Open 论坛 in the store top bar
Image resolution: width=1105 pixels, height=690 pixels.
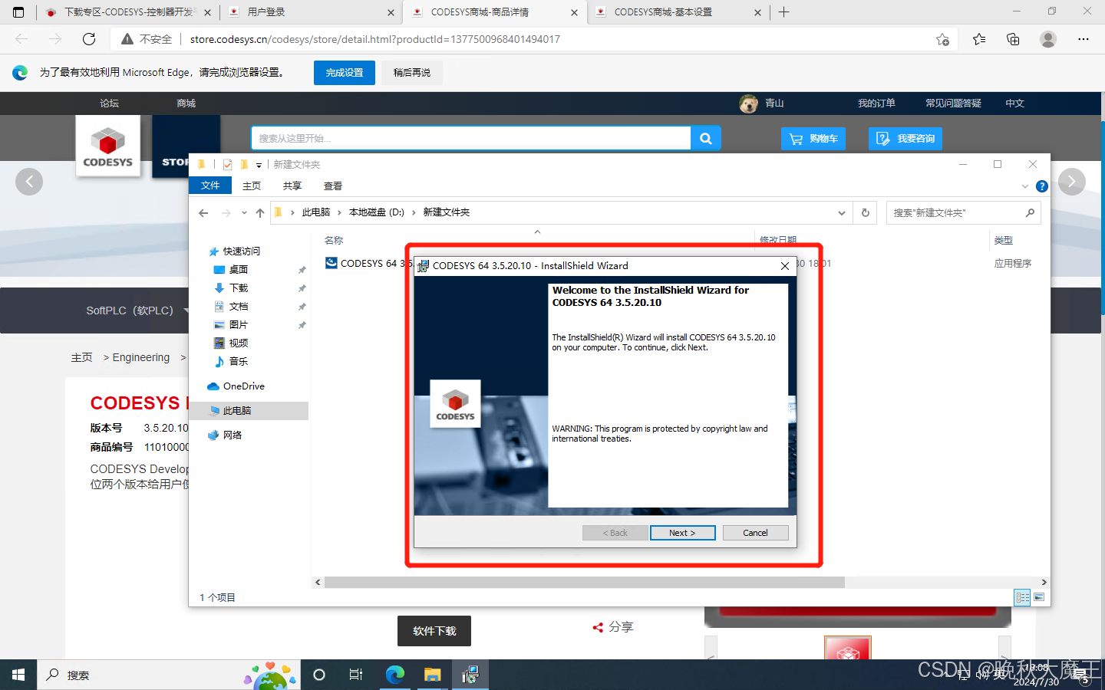pyautogui.click(x=110, y=103)
